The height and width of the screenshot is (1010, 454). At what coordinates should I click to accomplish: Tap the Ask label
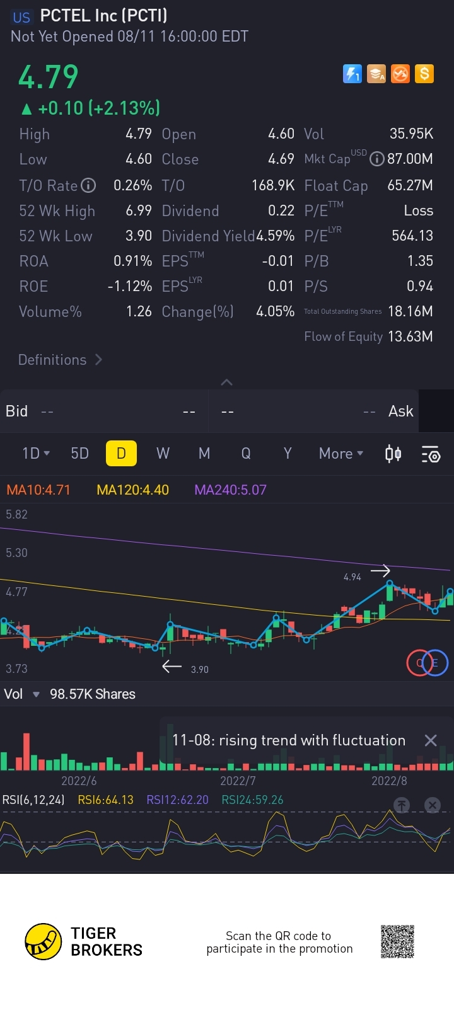click(401, 411)
